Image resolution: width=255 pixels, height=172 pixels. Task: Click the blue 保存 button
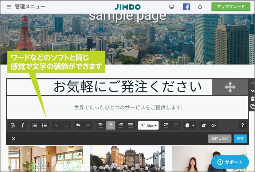click(240, 139)
